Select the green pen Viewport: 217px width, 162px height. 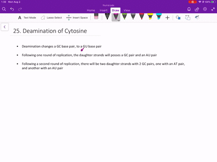(124, 16)
